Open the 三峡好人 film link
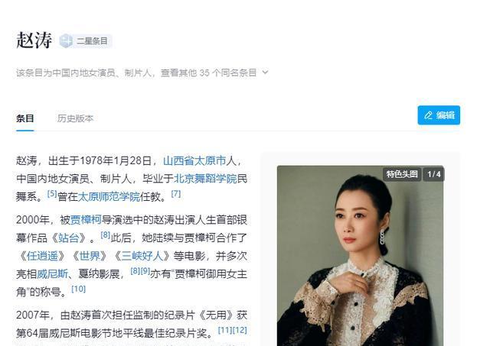Viewport: 490px width, 346px height. point(142,256)
